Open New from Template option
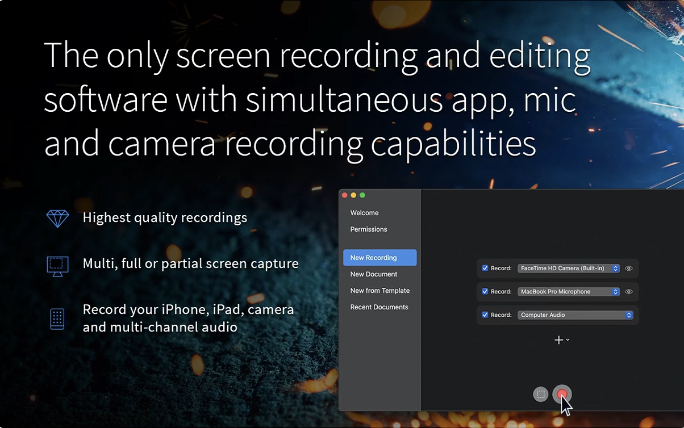 (x=379, y=291)
